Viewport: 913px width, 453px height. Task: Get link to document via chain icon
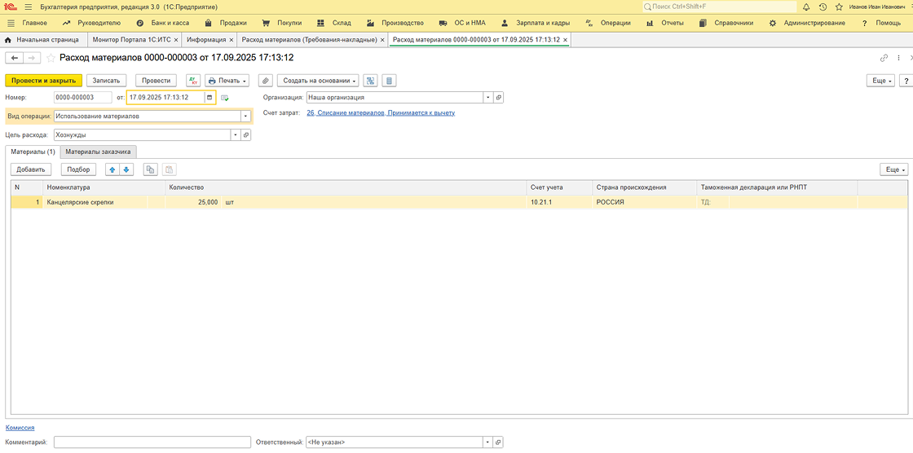884,58
